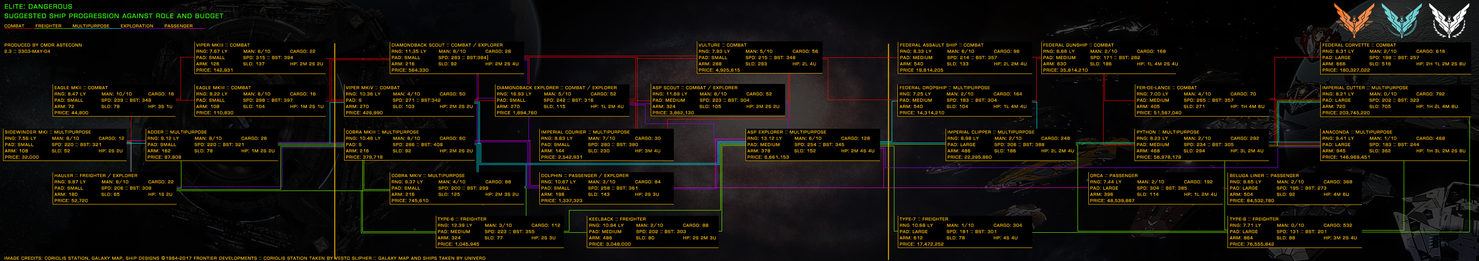Click the orange Federation winged emblem
The width and height of the screenshot is (1479, 261).
point(1353,20)
